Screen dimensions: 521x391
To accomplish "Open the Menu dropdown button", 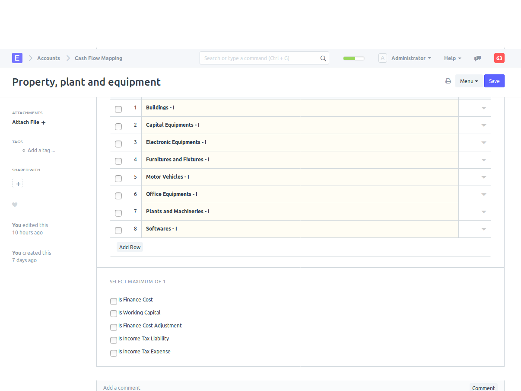I will point(469,81).
